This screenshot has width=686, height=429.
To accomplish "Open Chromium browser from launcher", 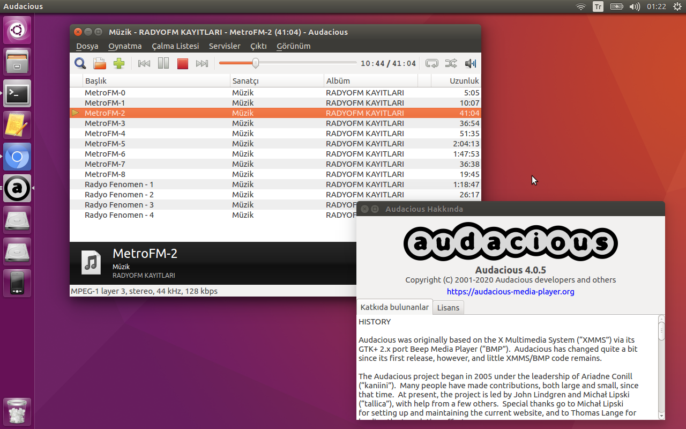I will (x=17, y=157).
